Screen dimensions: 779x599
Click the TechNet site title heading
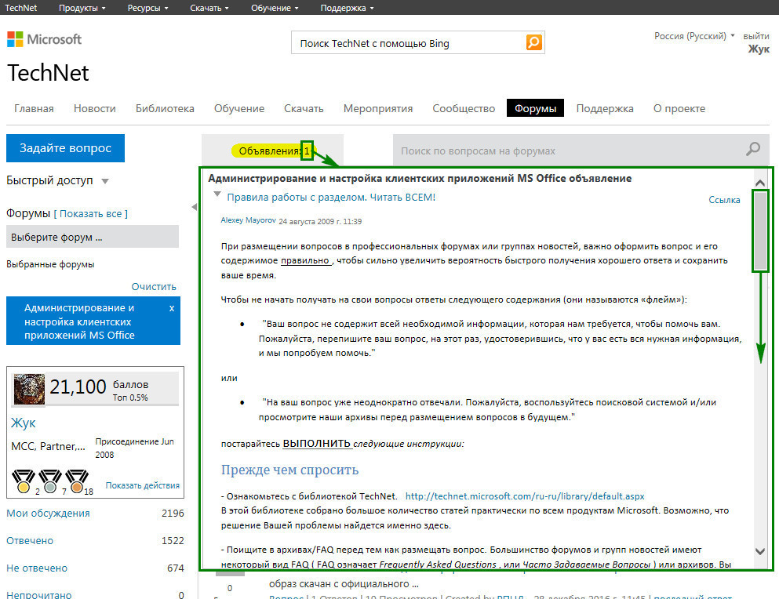48,73
